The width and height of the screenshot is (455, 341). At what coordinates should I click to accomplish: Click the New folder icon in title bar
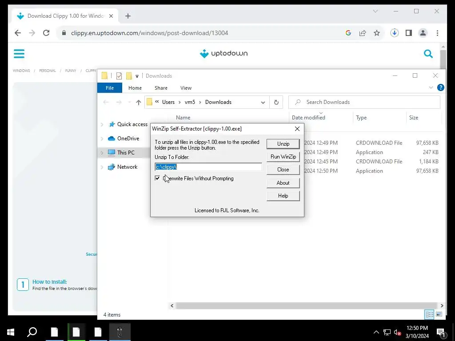129,76
